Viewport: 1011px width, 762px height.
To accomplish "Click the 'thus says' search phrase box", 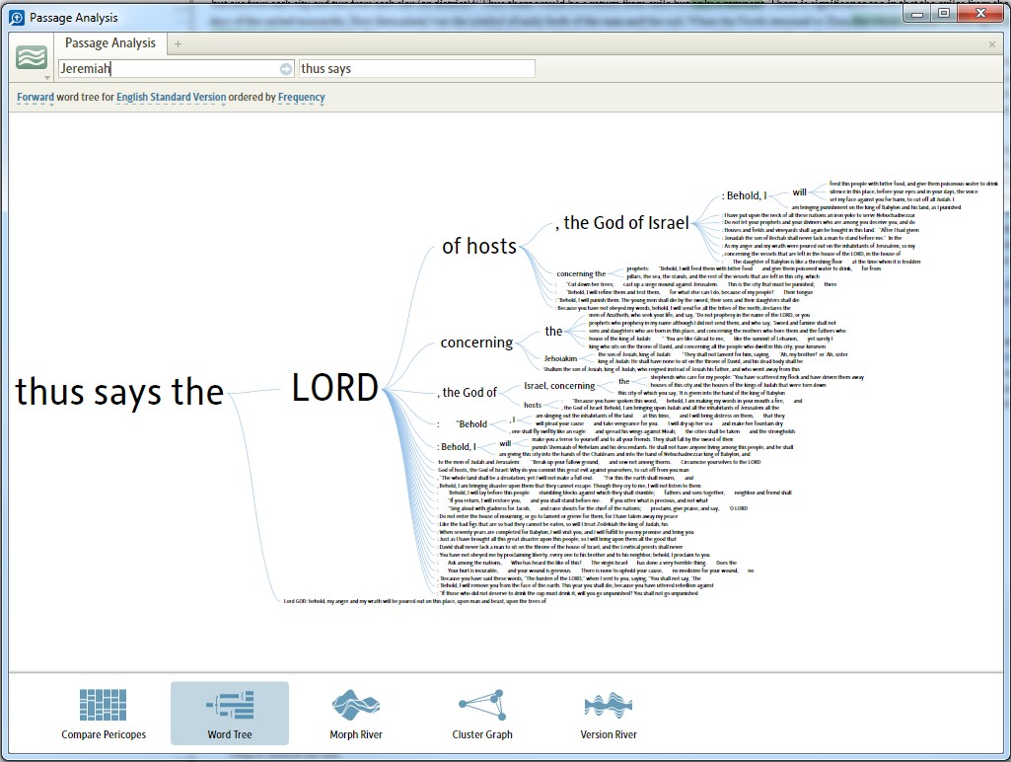I will coord(416,68).
